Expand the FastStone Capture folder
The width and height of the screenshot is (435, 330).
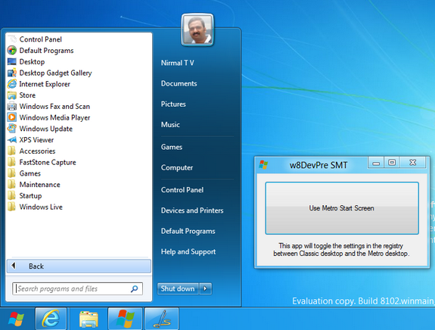[x=48, y=162]
